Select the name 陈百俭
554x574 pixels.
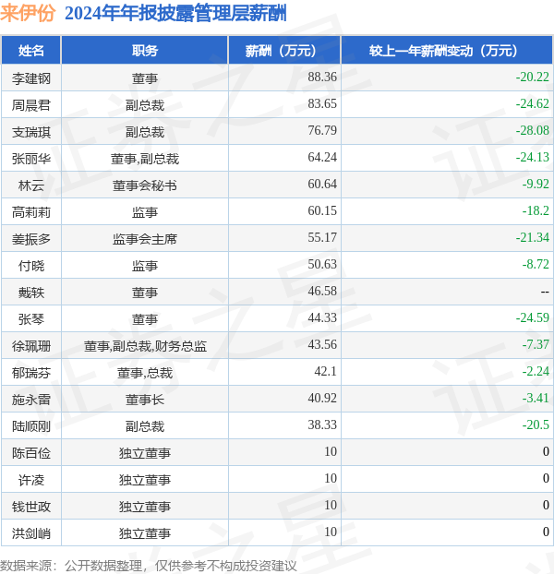click(x=31, y=453)
